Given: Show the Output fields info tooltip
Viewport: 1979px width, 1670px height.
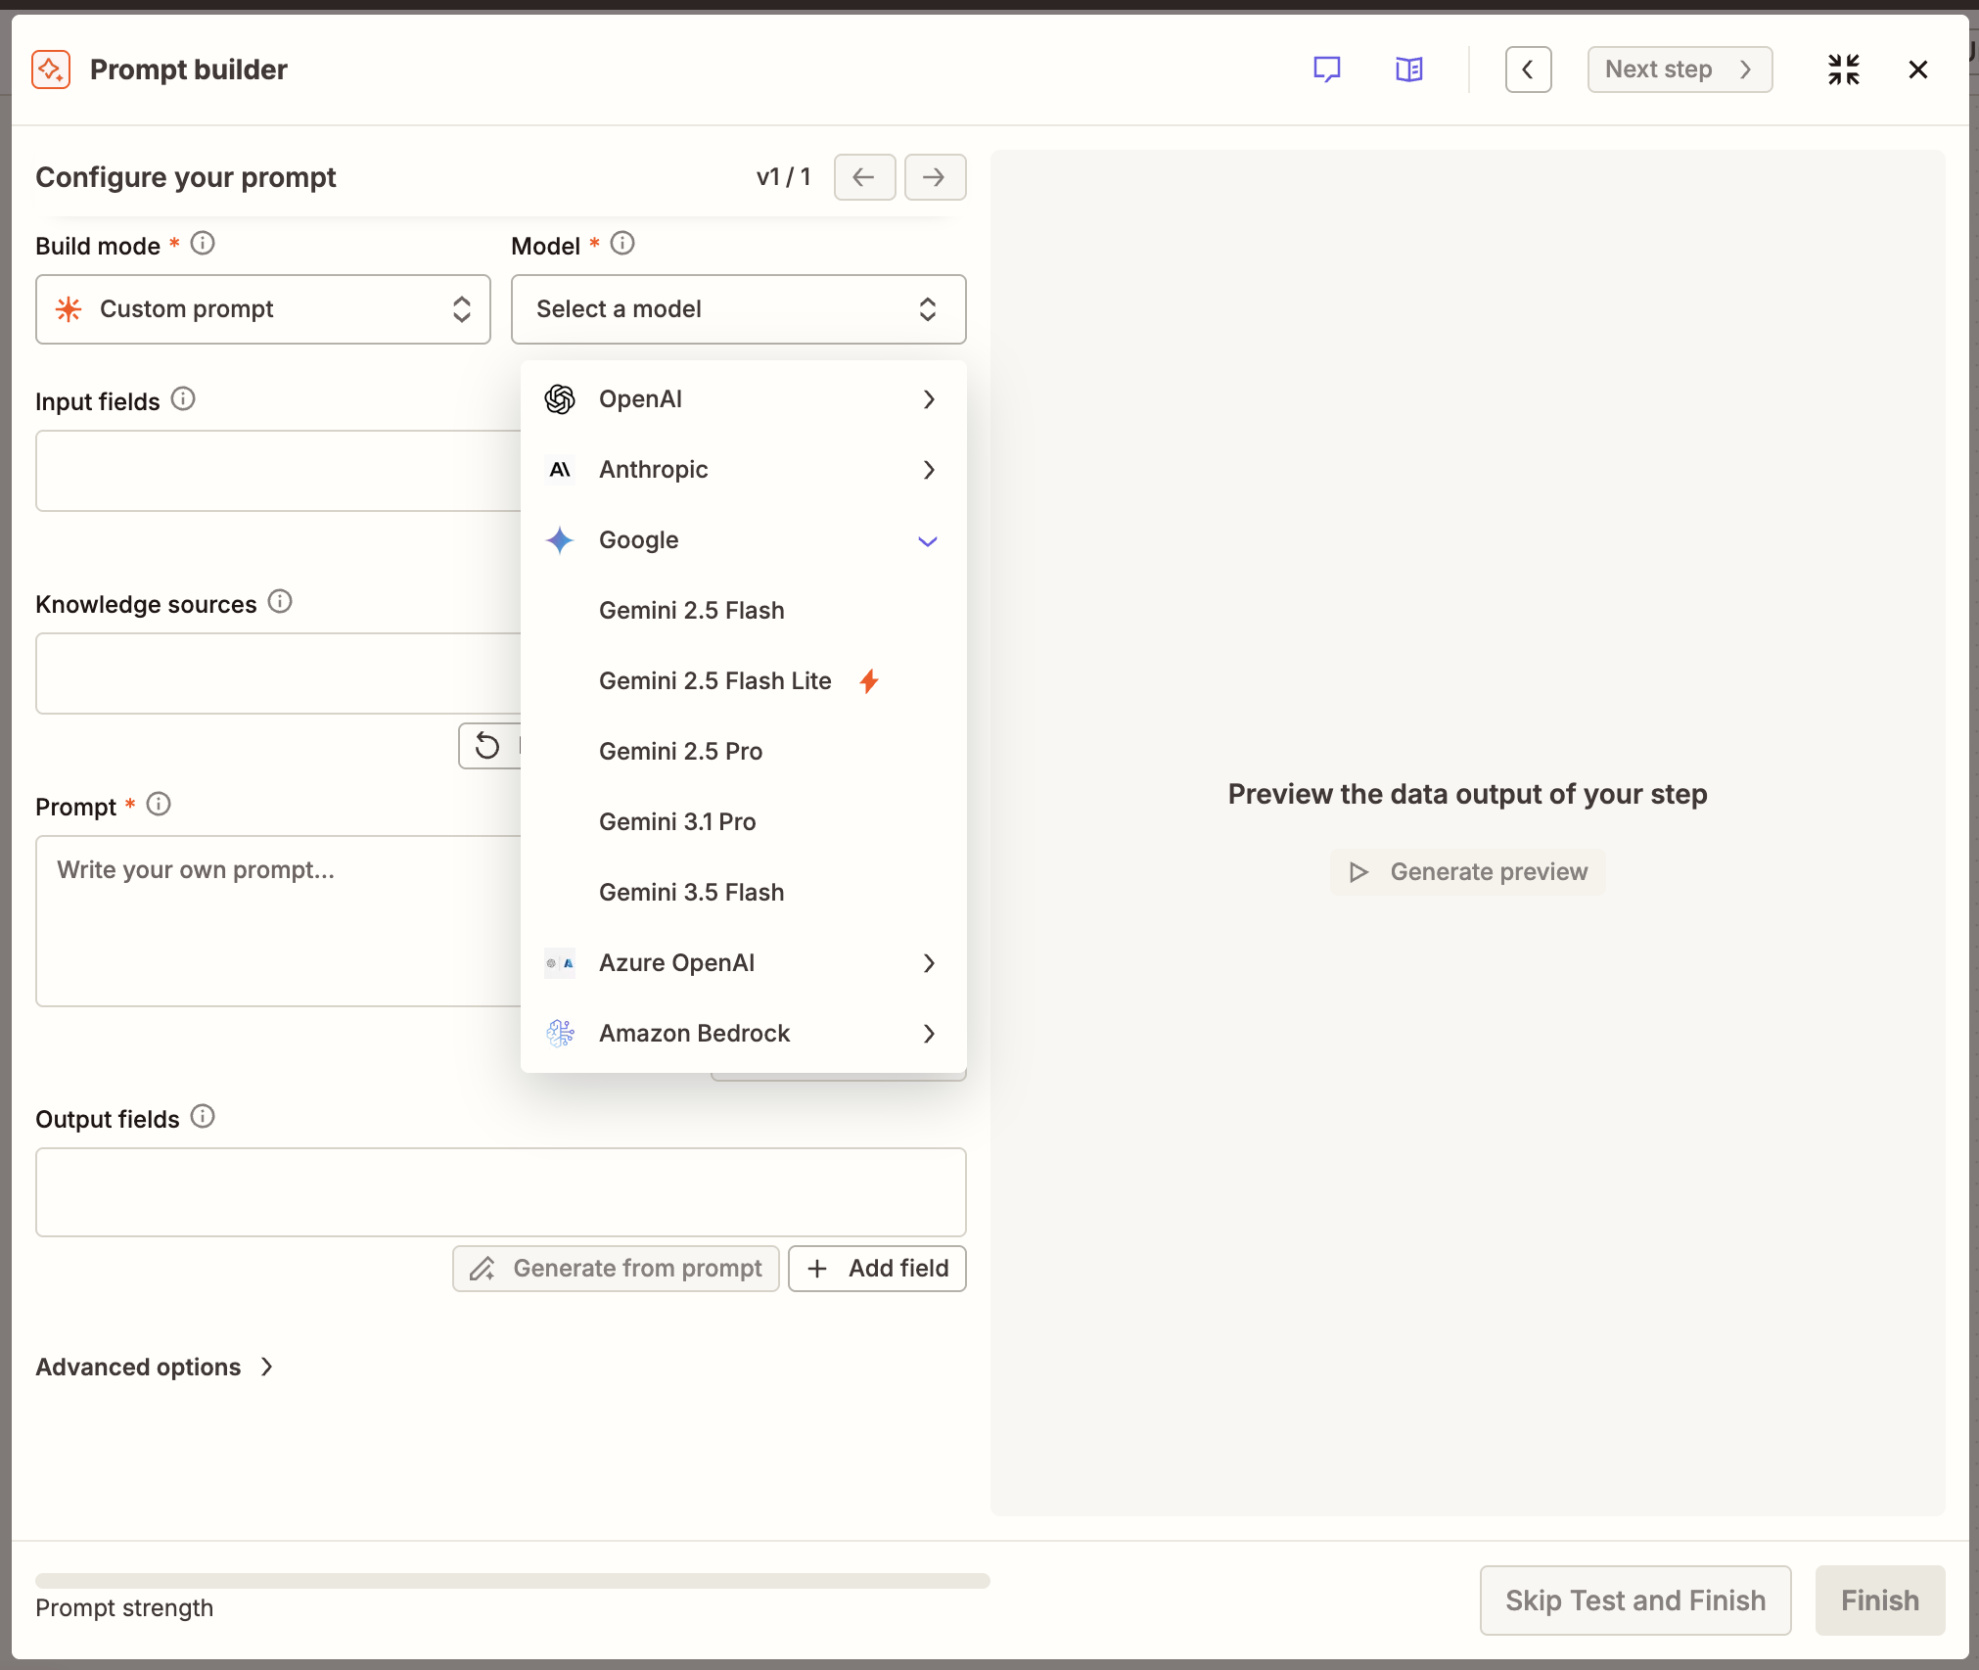Looking at the screenshot, I should coord(203,1117).
